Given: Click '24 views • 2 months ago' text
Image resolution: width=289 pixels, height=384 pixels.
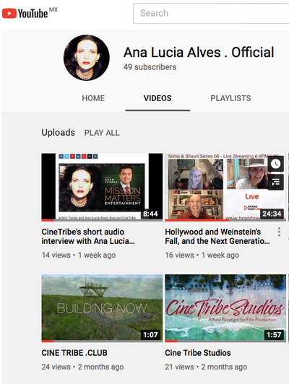Looking at the screenshot, I should (82, 367).
